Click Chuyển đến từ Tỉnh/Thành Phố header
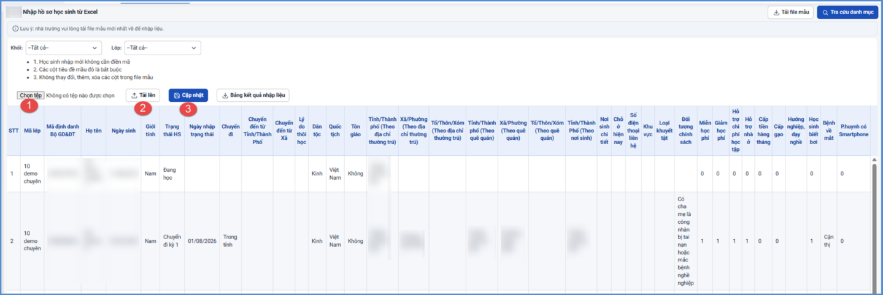The image size is (883, 295). point(257,131)
